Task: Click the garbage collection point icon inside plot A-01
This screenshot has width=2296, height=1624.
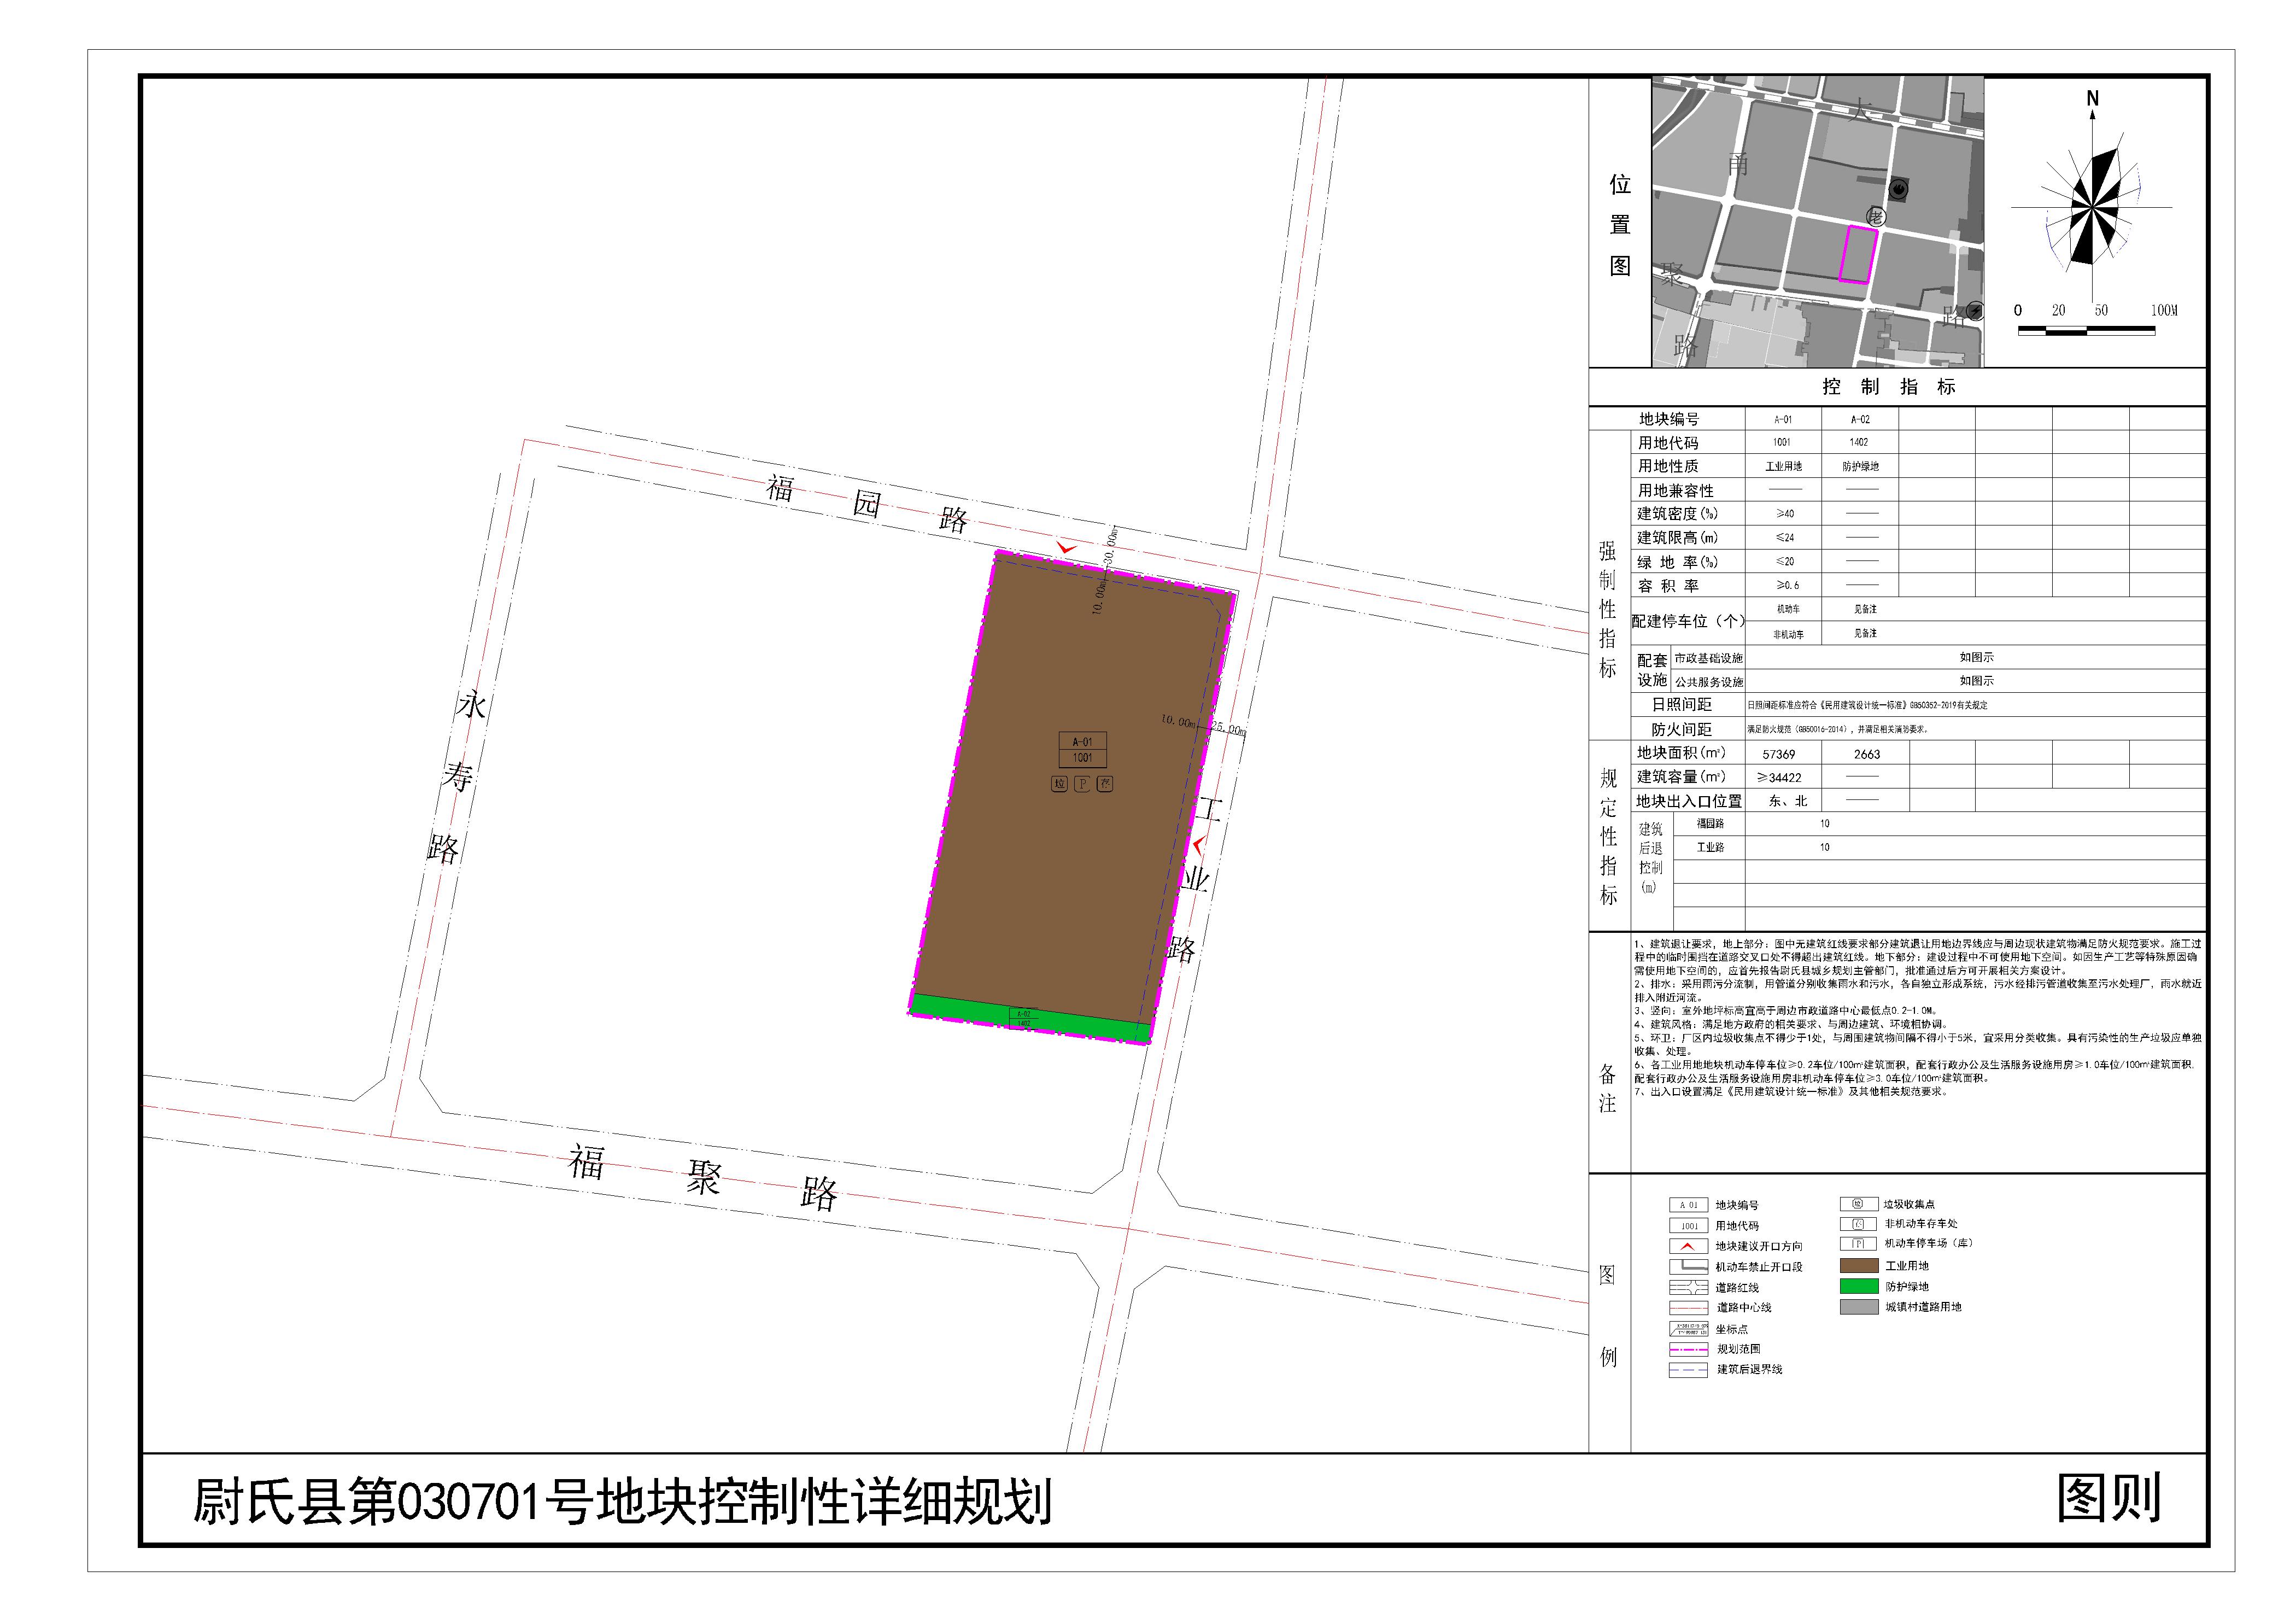Action: tap(1059, 785)
